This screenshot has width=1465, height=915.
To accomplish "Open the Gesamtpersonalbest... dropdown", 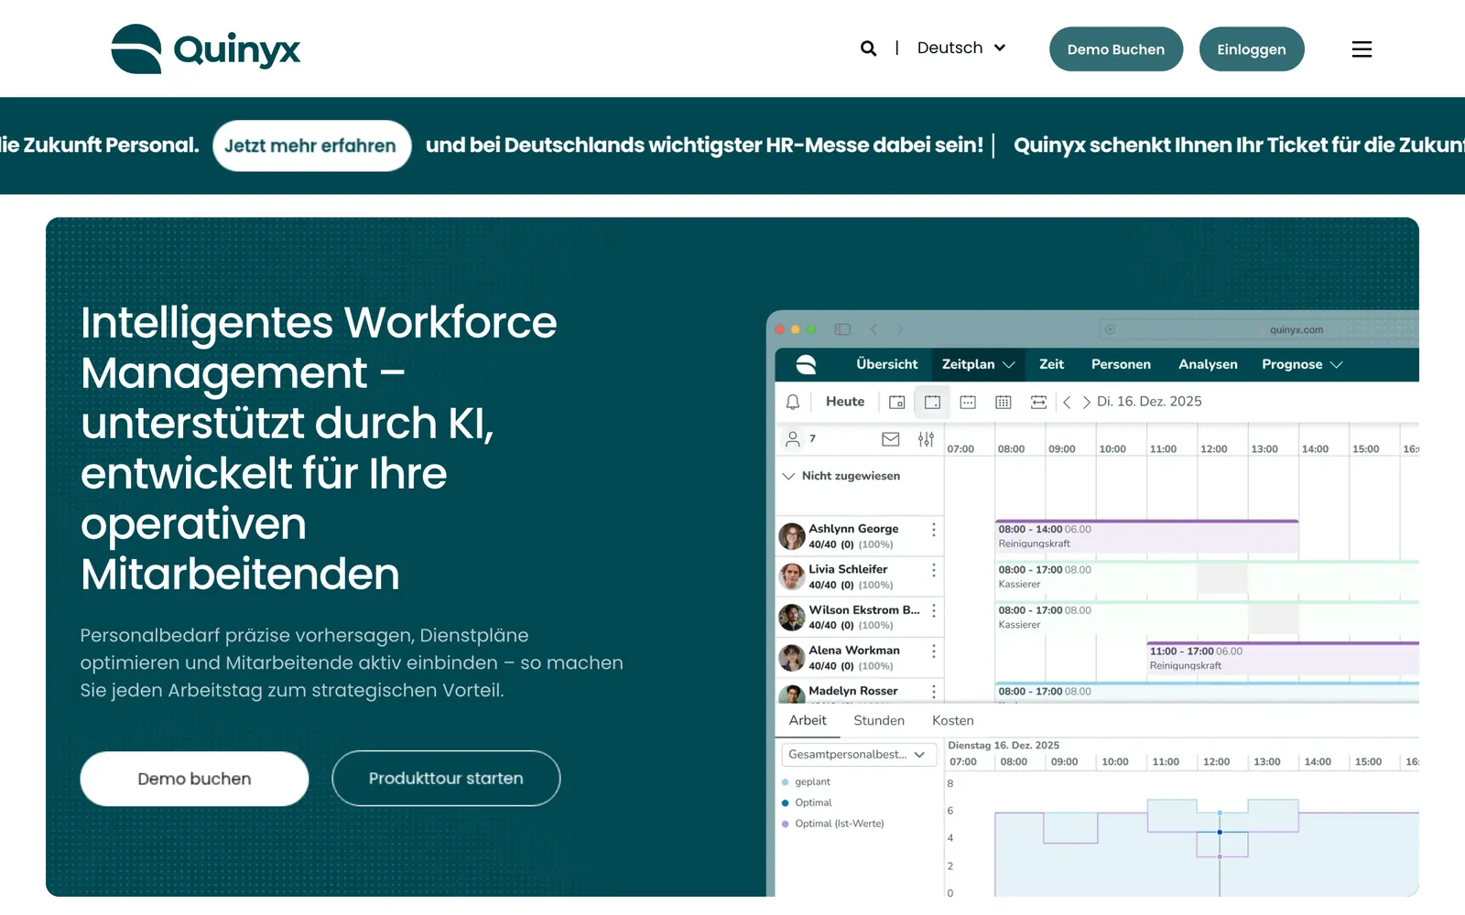I will click(x=858, y=755).
